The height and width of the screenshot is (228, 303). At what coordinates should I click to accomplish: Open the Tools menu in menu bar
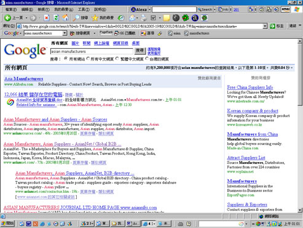(84, 9)
